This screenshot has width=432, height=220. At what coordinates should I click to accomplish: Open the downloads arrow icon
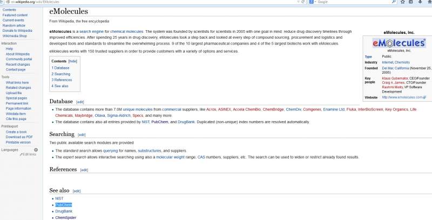(x=420, y=2)
